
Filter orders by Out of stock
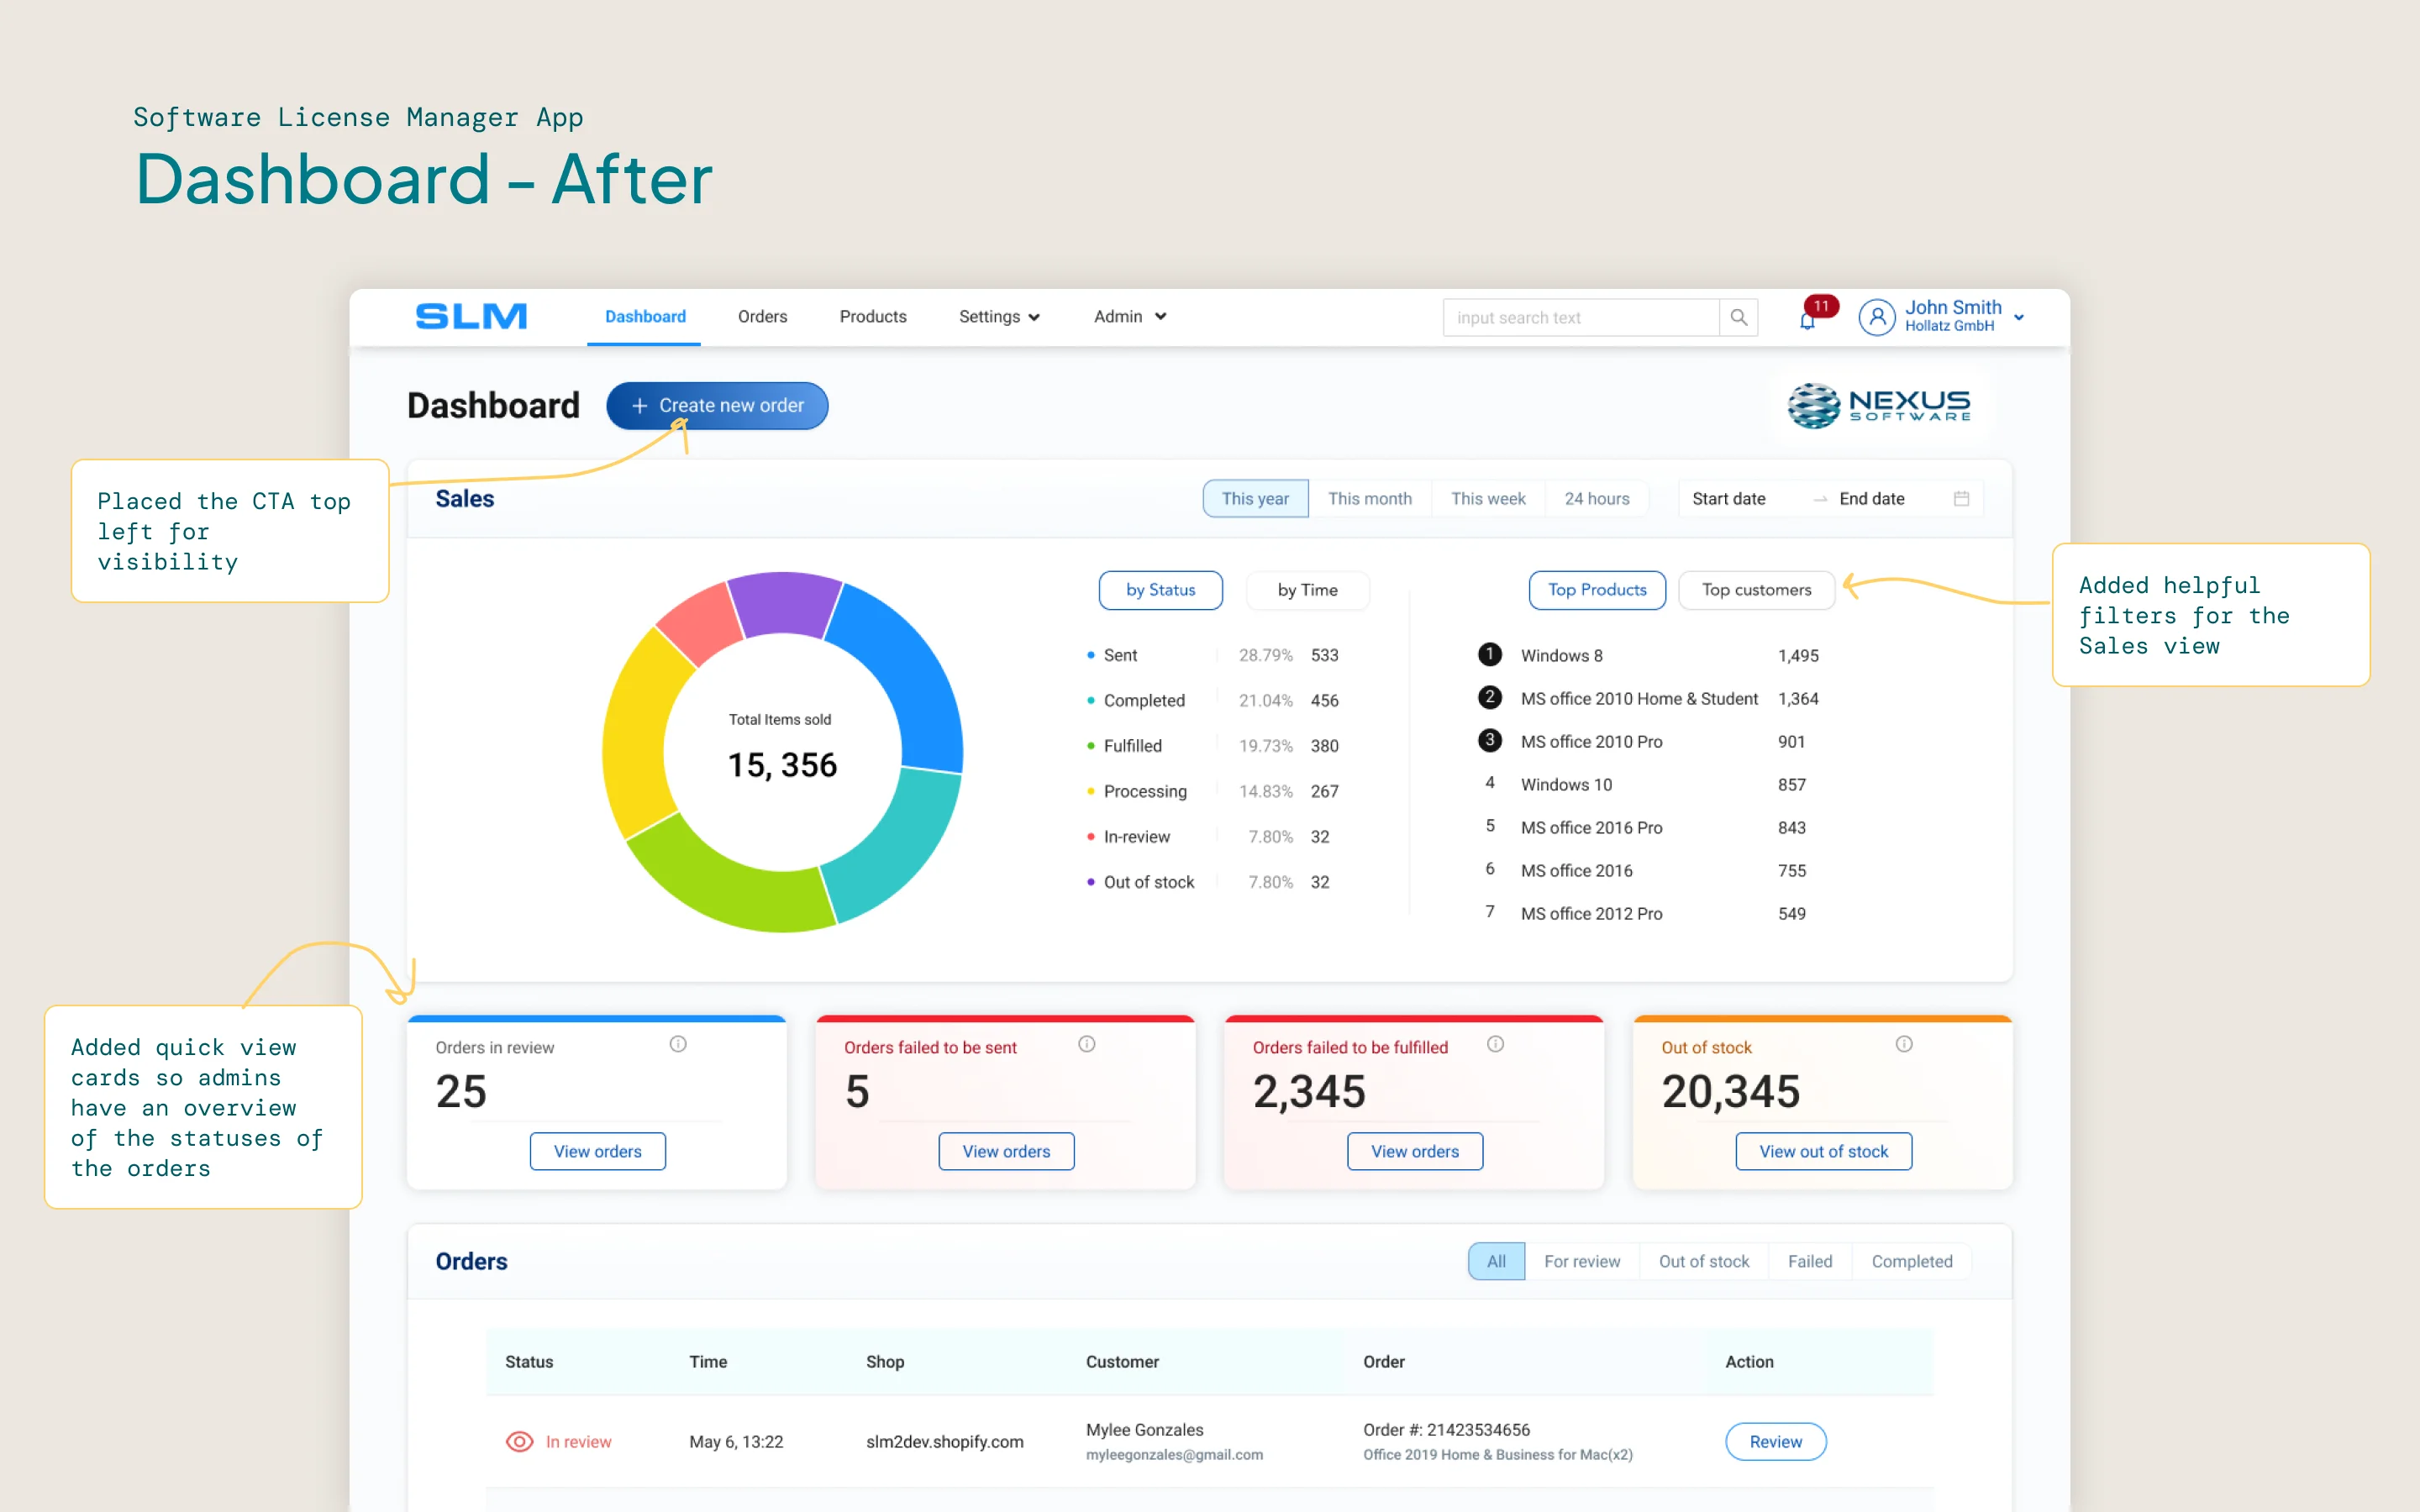pyautogui.click(x=1704, y=1261)
